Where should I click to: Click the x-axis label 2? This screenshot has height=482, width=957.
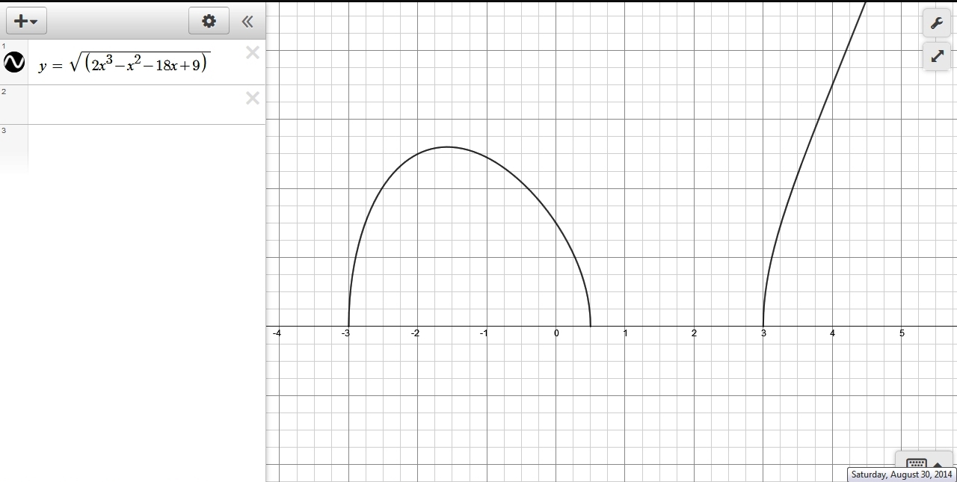[x=694, y=333]
